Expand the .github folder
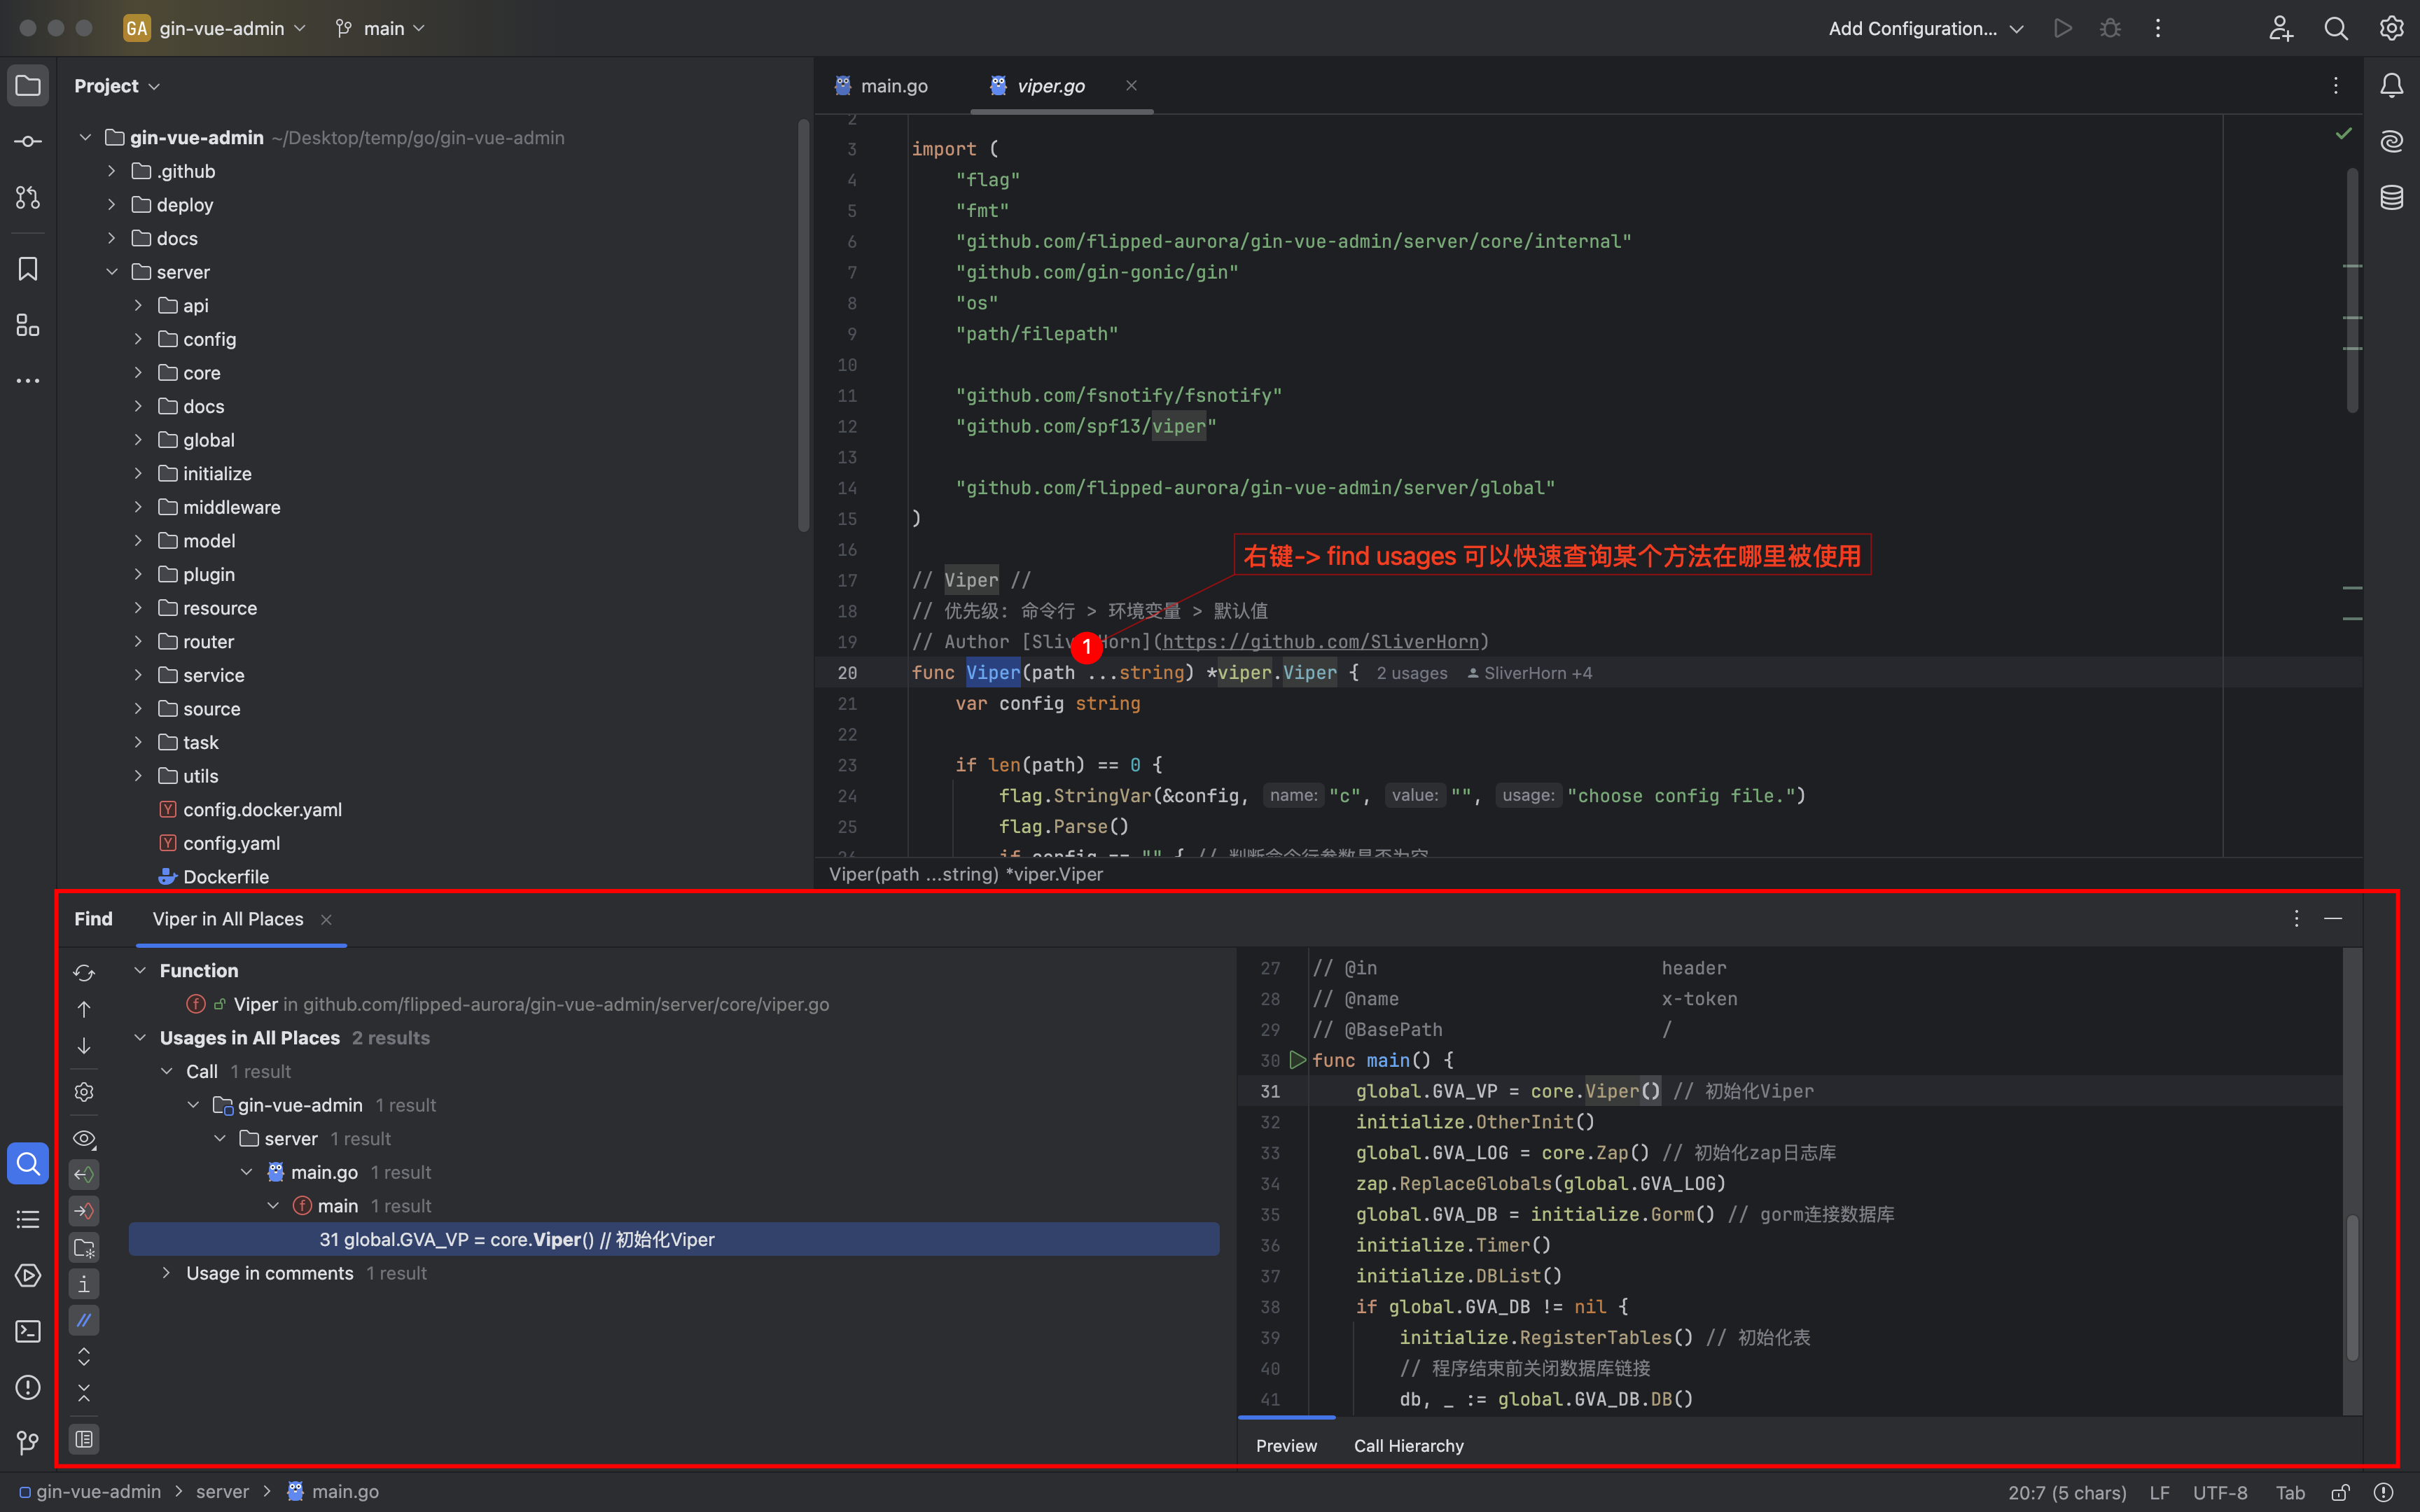This screenshot has width=2420, height=1512. point(112,171)
